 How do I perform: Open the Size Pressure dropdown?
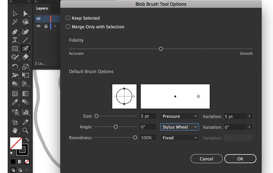click(179, 116)
